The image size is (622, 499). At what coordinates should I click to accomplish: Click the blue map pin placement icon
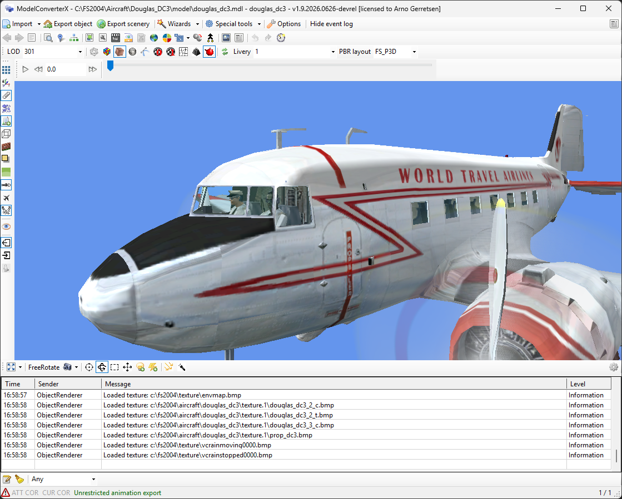coord(61,38)
